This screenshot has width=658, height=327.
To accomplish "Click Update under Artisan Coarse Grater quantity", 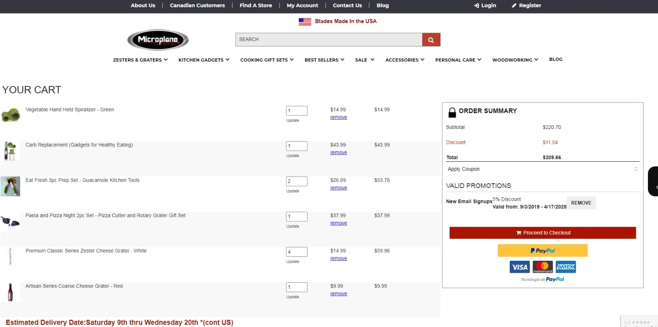I will 293,297.
